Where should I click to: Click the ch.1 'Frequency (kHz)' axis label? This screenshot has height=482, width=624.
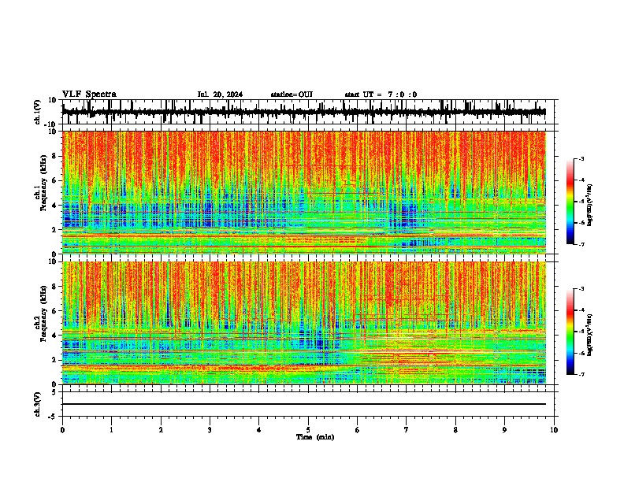pos(43,183)
